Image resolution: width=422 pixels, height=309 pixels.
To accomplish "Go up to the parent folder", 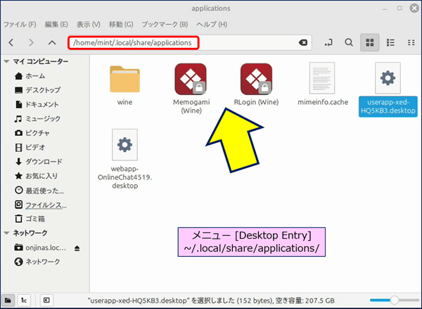I will [52, 42].
